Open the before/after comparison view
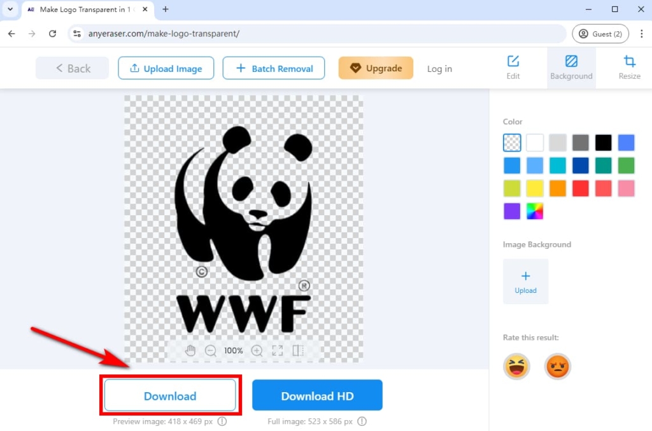Viewport: 652px width, 431px height. [x=298, y=350]
